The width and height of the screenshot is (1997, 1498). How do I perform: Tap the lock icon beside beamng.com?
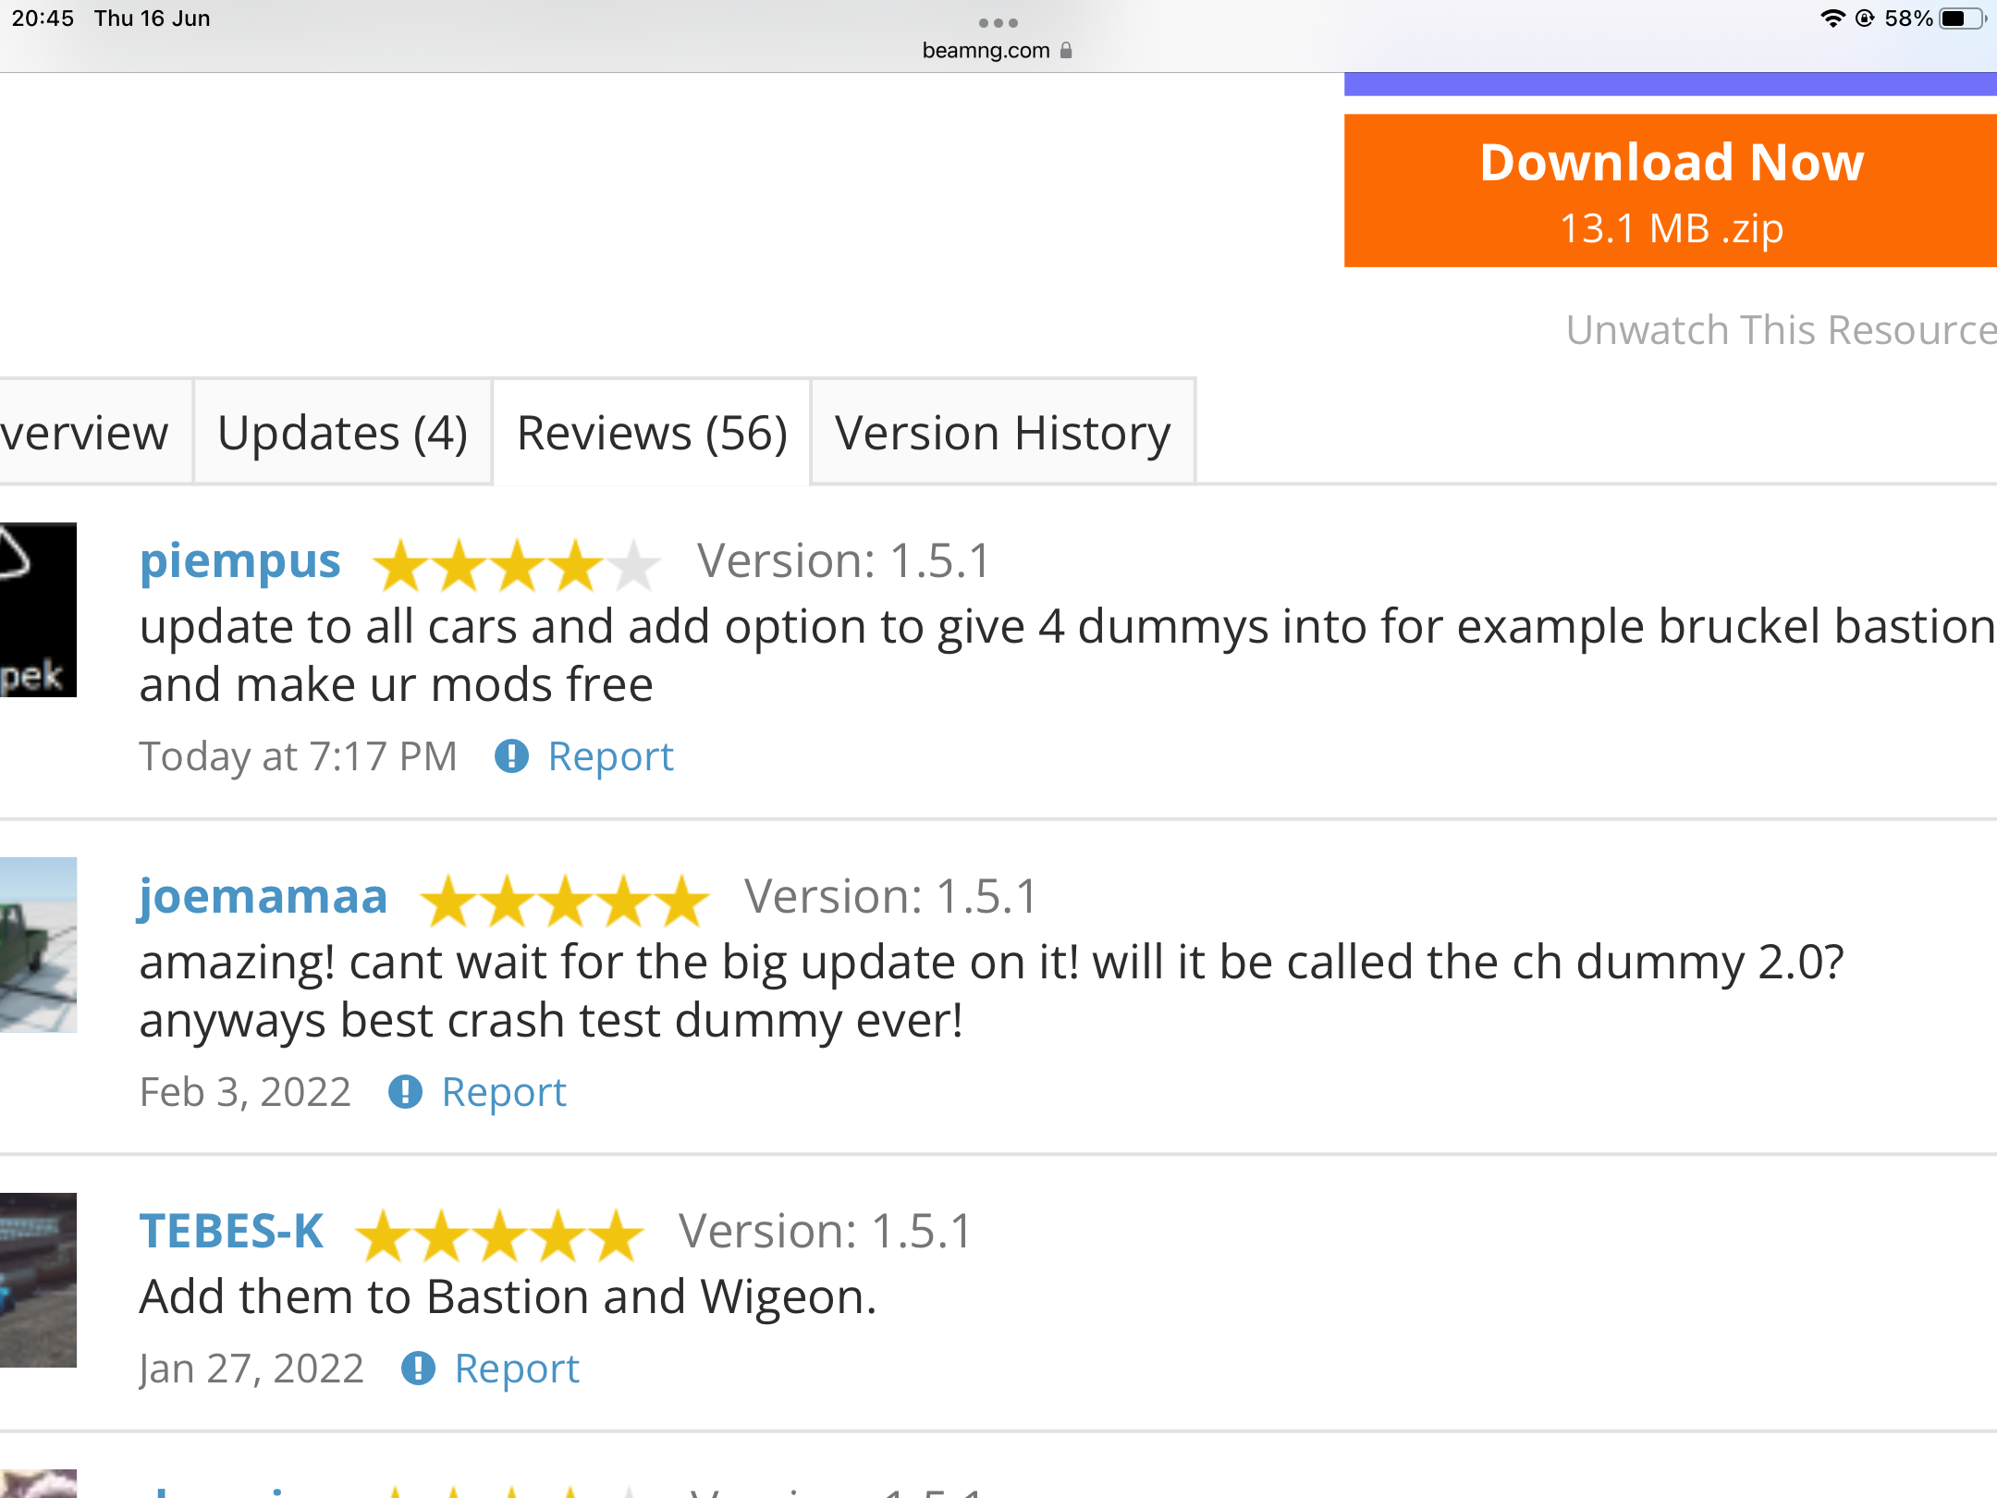pos(1066,51)
